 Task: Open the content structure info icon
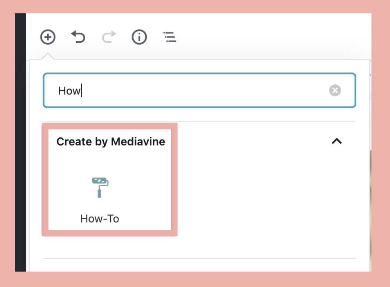pos(139,37)
